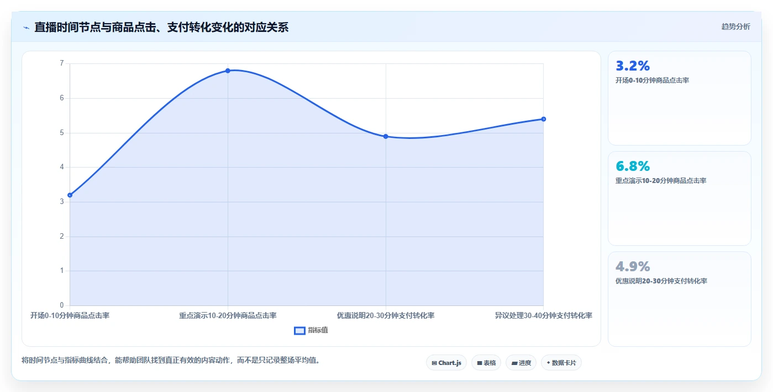Click the 6.8% value card
Image resolution: width=773 pixels, height=392 pixels.
pos(680,198)
